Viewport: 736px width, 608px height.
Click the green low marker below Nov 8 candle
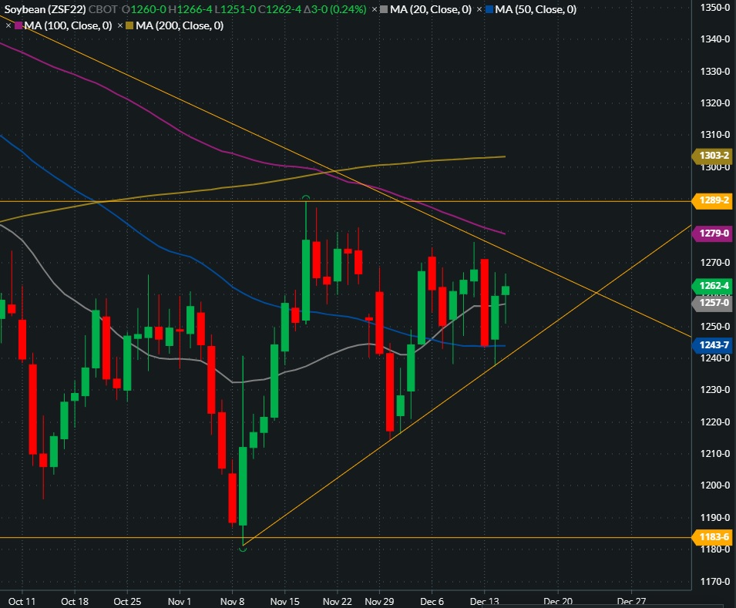(x=244, y=547)
